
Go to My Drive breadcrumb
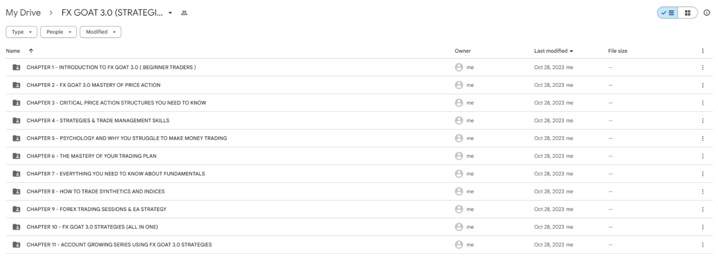[x=23, y=13]
